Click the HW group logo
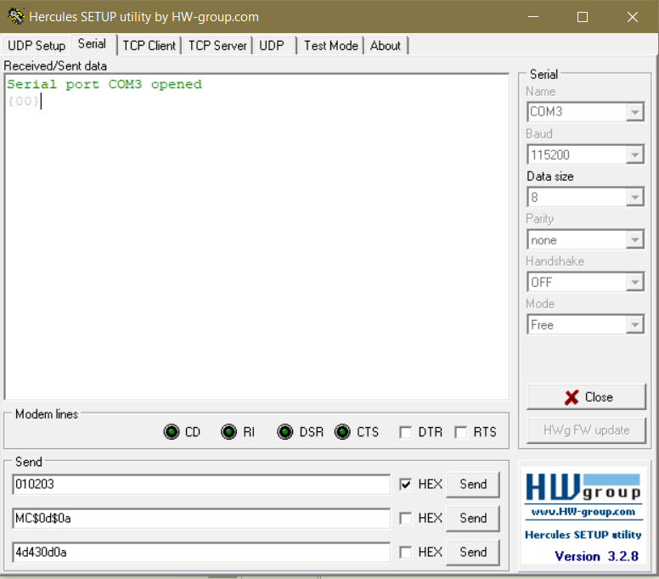The width and height of the screenshot is (659, 579). click(x=583, y=487)
